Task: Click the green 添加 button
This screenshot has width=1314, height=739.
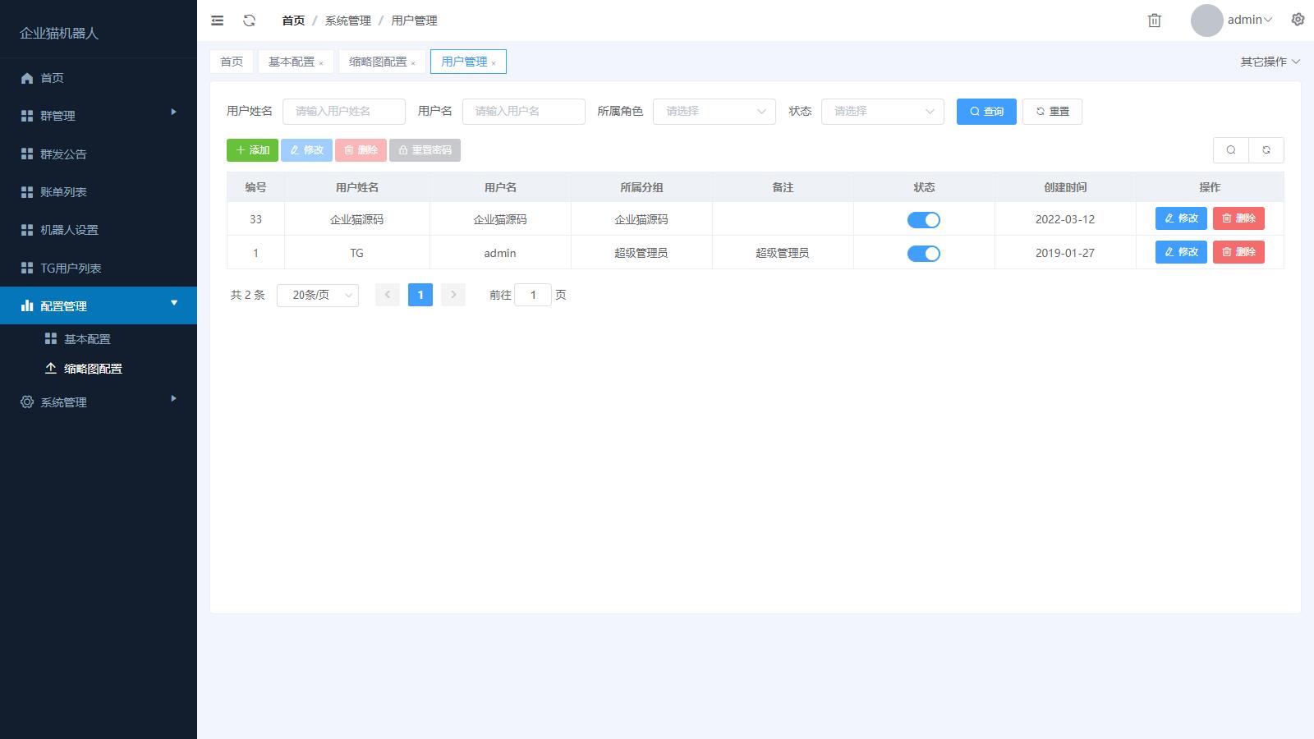Action: [x=252, y=150]
